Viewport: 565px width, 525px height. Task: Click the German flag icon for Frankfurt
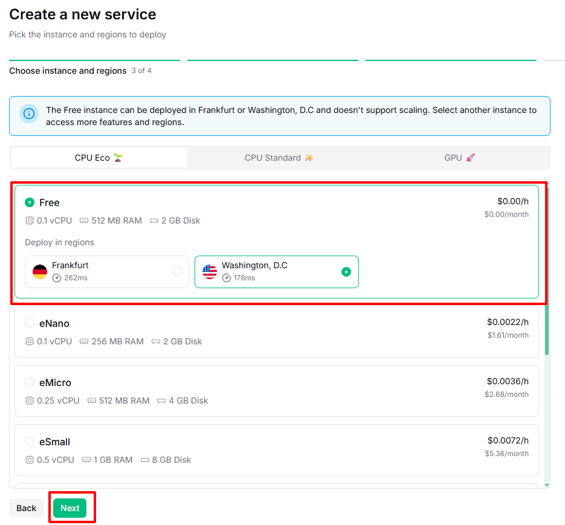pos(40,272)
